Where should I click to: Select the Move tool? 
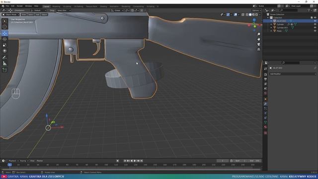4,33
